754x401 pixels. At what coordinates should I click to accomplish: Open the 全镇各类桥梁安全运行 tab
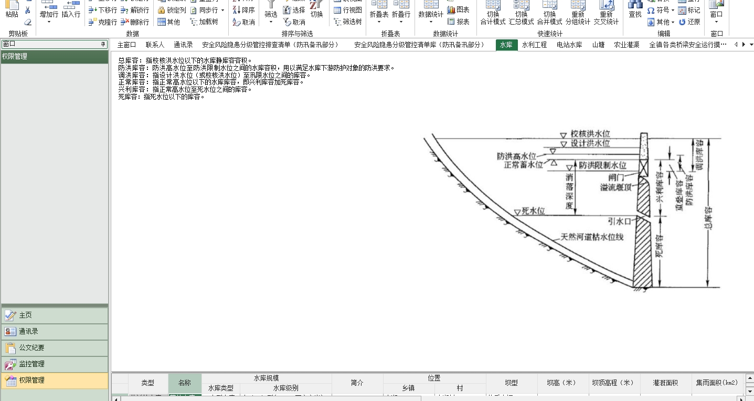tap(688, 45)
